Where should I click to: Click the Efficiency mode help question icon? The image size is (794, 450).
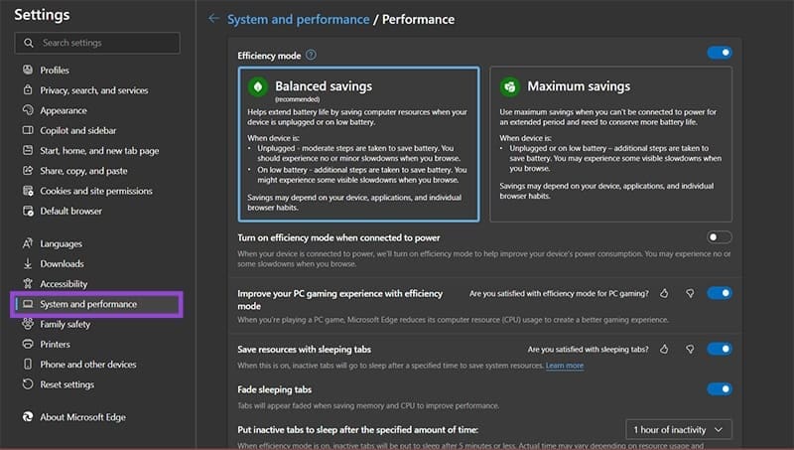tap(311, 56)
